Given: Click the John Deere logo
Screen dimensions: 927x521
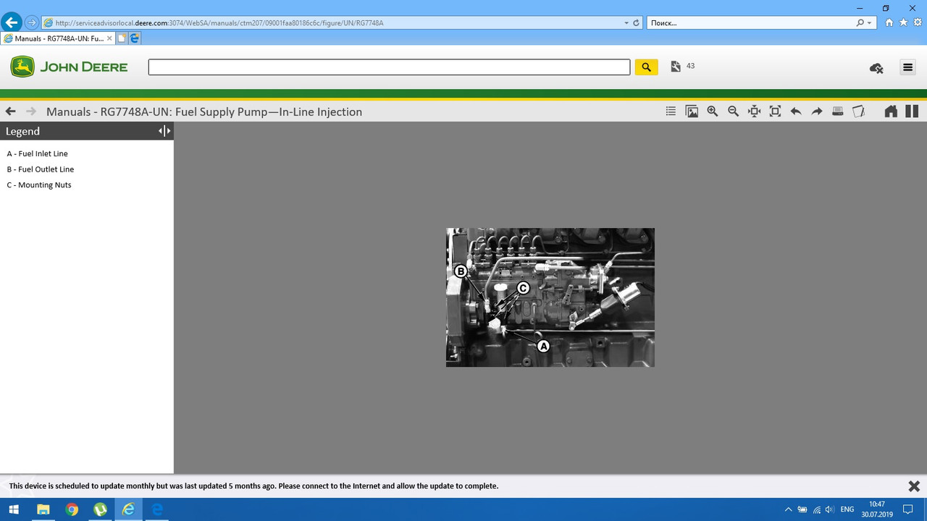Looking at the screenshot, I should tap(69, 67).
